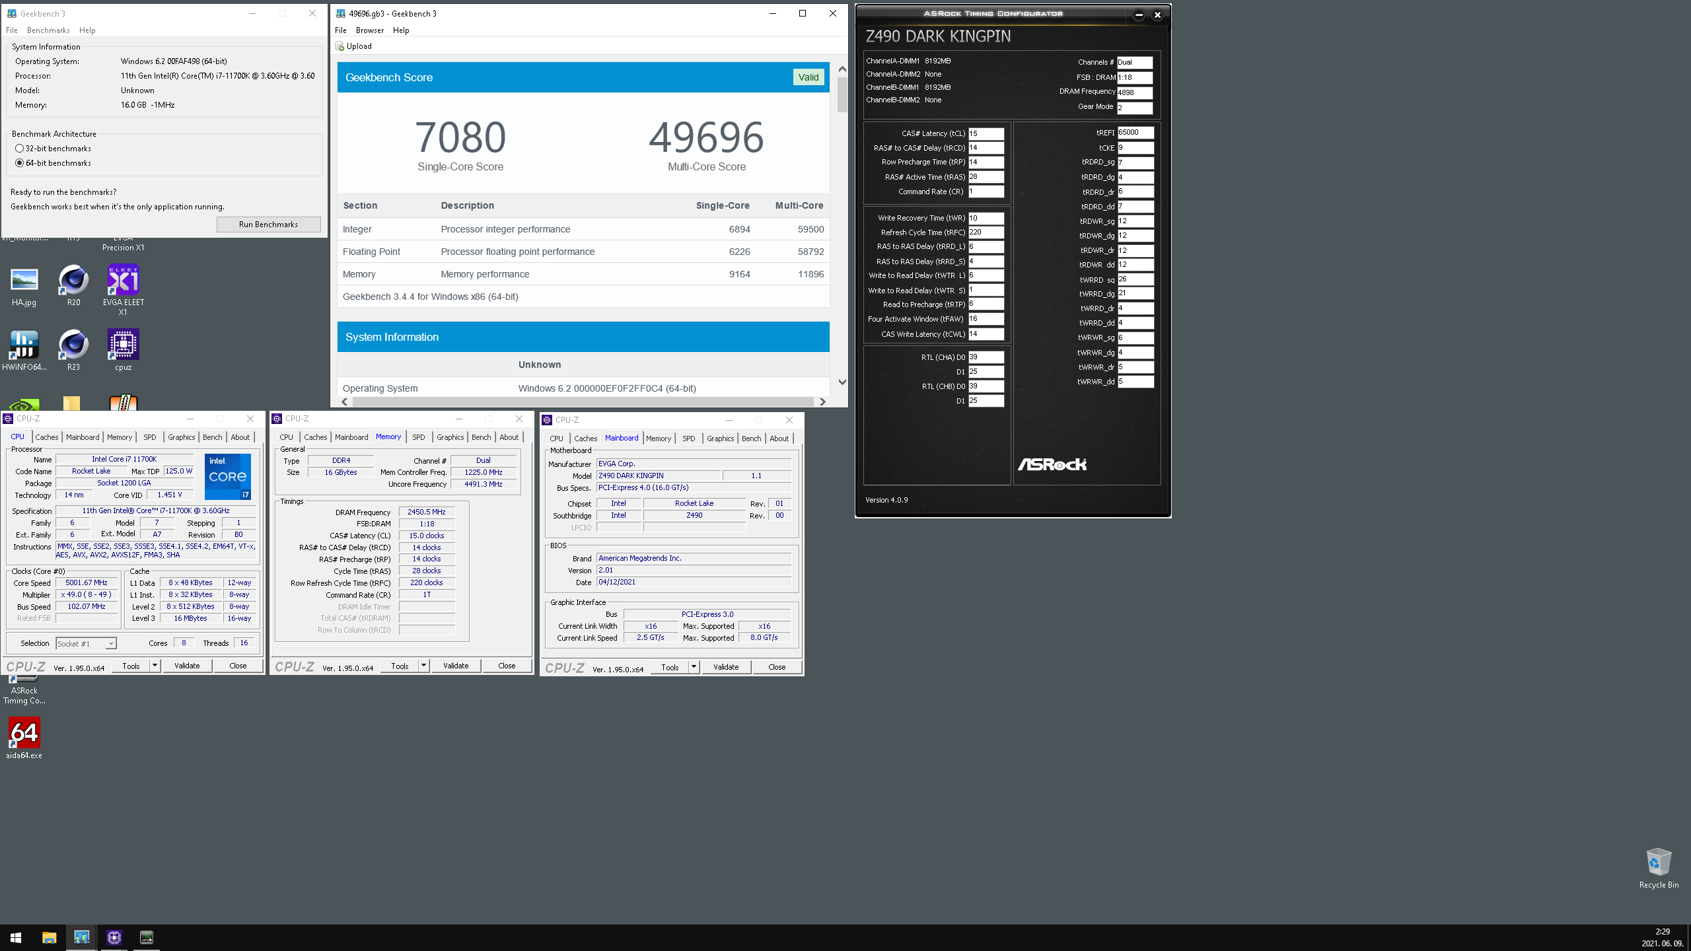Click the FSB : DRAM field showing 1:18
This screenshot has height=951, width=1691.
[x=1135, y=77]
